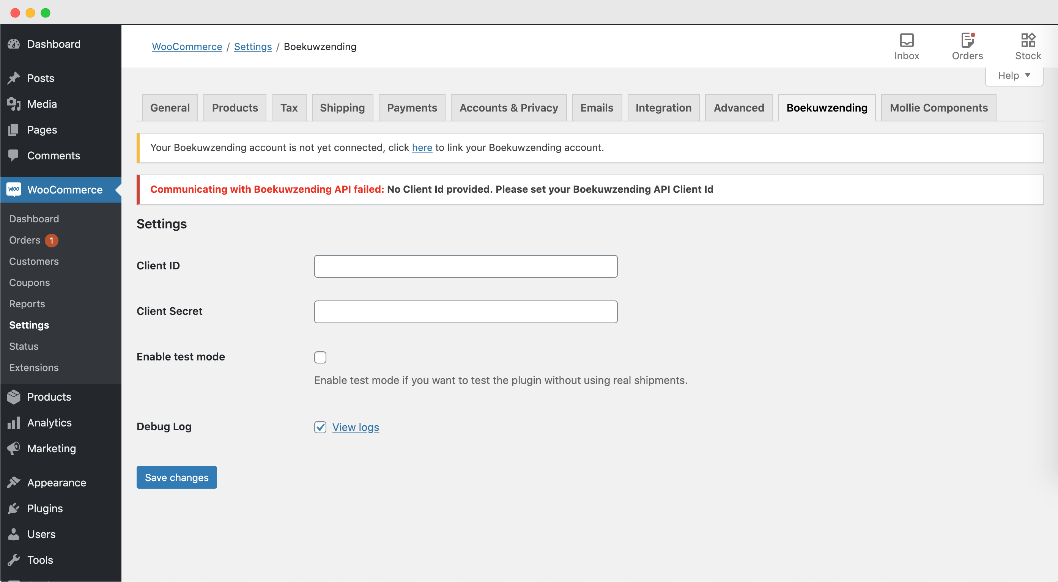Click the Pages icon in sidebar
Screen dimensions: 1058x582
[x=14, y=130]
